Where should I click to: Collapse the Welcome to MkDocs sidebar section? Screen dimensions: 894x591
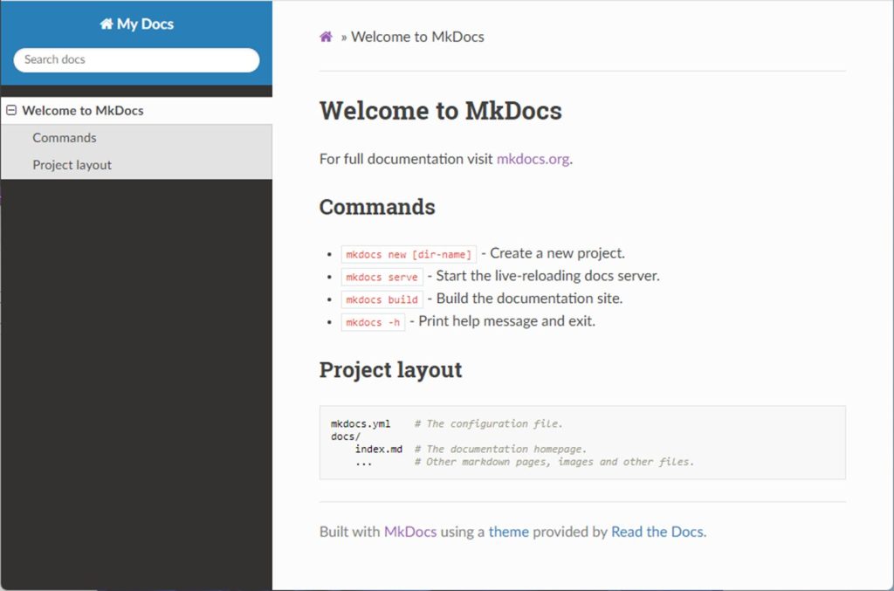(x=11, y=111)
